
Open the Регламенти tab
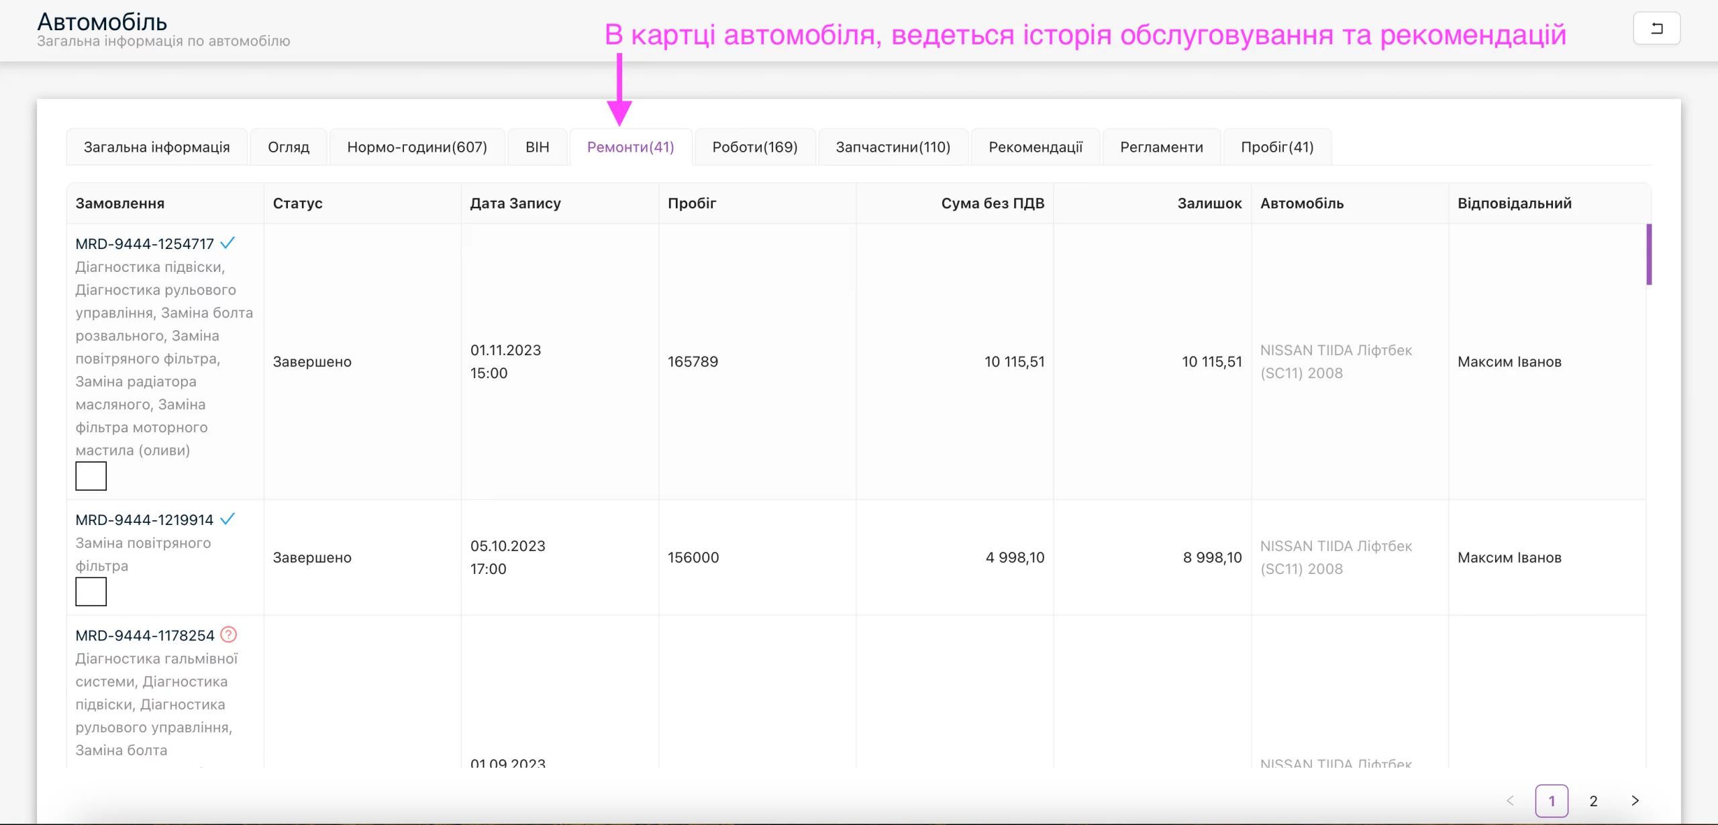click(x=1162, y=147)
